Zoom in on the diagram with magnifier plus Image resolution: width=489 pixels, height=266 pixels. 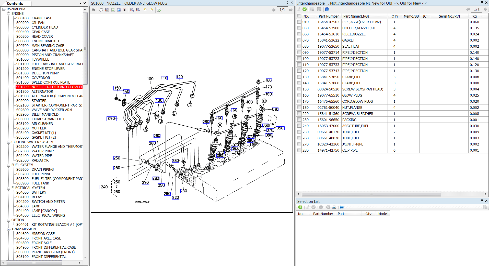[x=132, y=10]
